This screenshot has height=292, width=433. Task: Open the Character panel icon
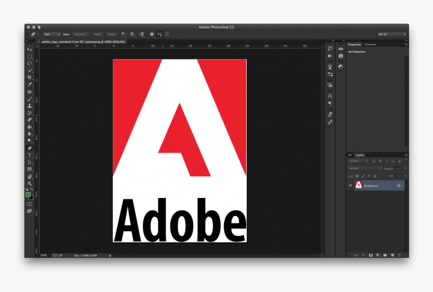330,96
